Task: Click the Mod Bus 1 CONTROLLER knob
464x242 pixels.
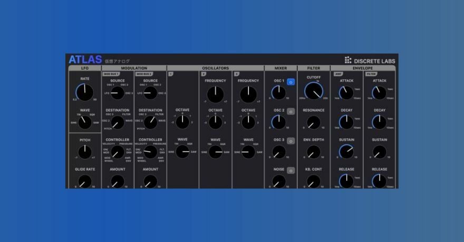Action: click(x=118, y=152)
